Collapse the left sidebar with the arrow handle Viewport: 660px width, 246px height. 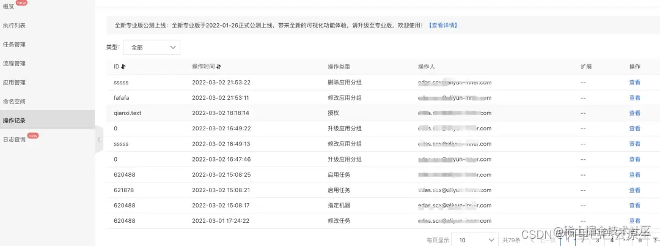99,140
